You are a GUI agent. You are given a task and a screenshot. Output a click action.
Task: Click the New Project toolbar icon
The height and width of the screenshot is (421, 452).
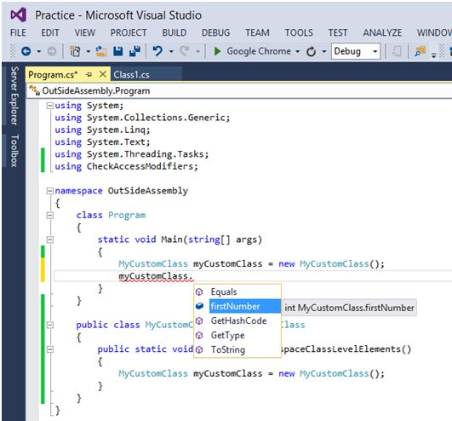click(75, 51)
